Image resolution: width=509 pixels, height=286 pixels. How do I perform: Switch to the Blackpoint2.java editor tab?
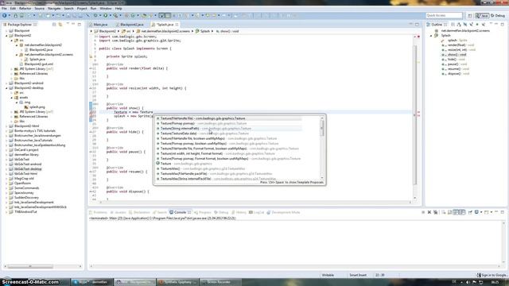[131, 25]
